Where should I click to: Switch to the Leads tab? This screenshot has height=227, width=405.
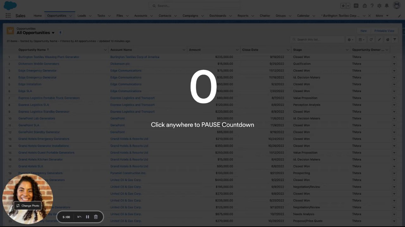tap(82, 16)
